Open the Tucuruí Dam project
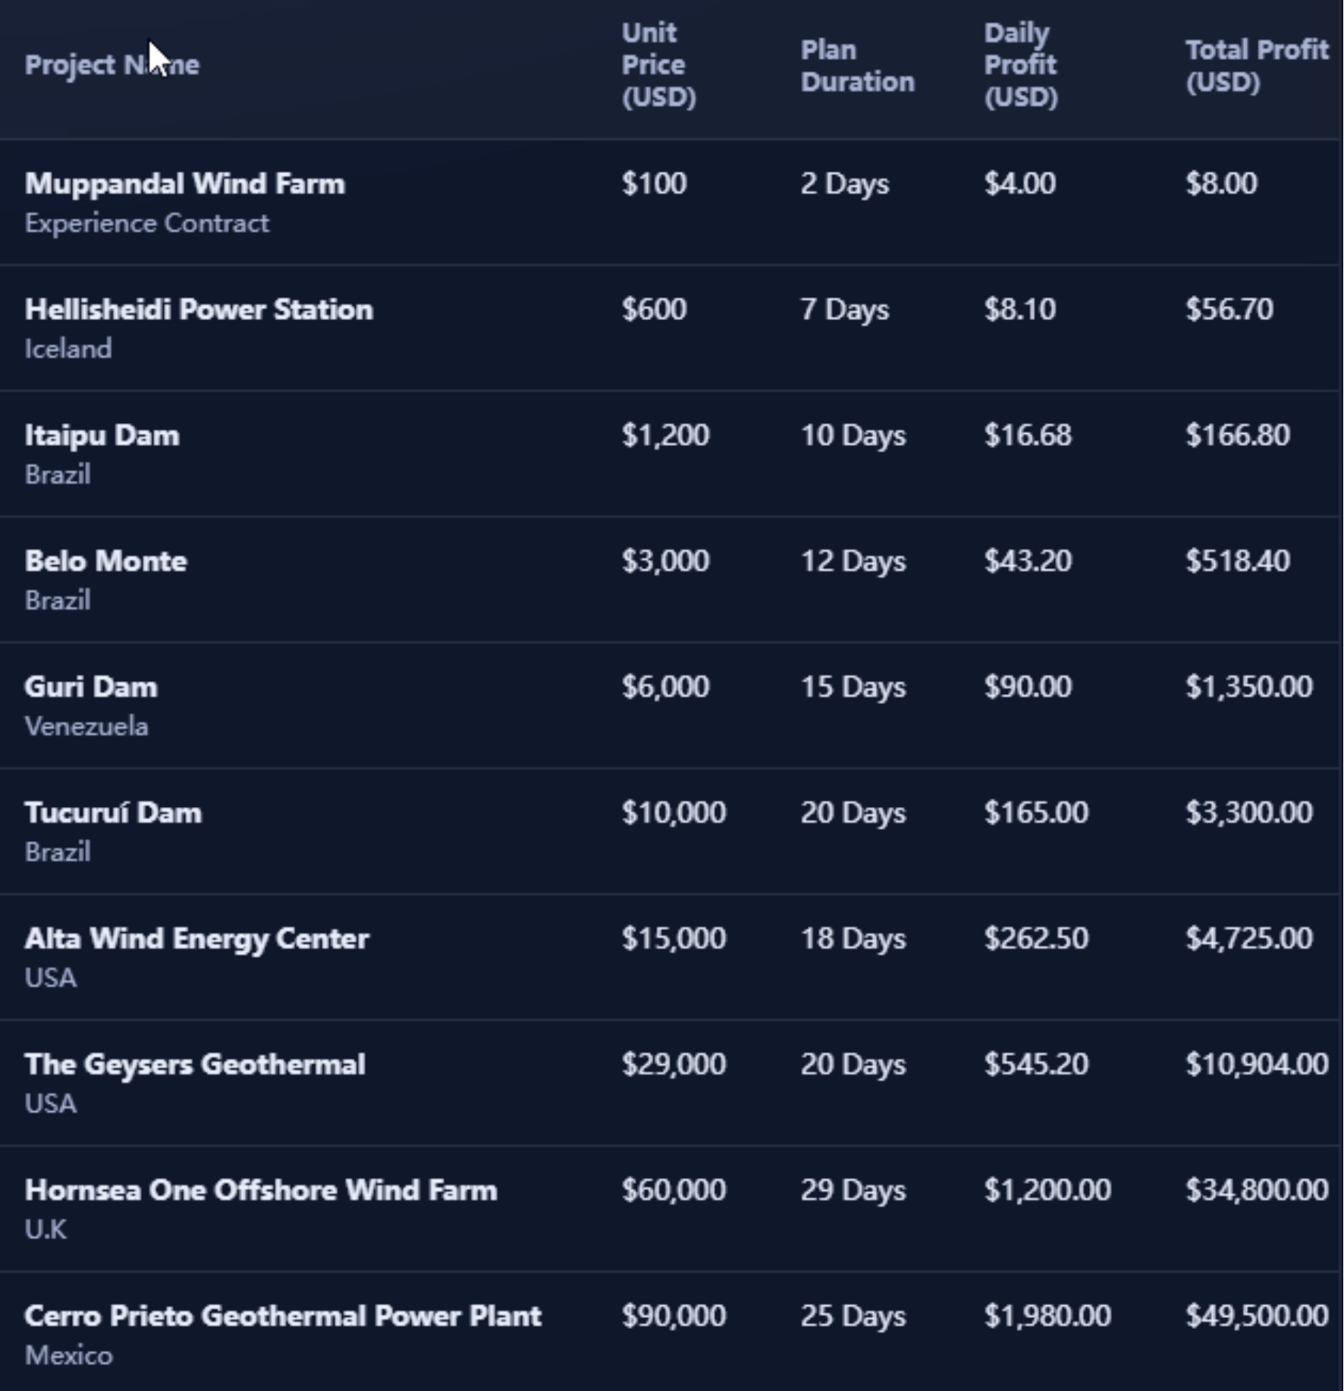The image size is (1344, 1391). (113, 813)
